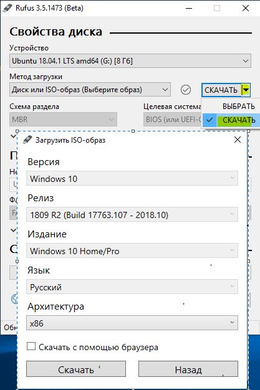260x390 pixels.
Task: Select the checked СКАЧАТЬ menu entry
Action: (231, 120)
